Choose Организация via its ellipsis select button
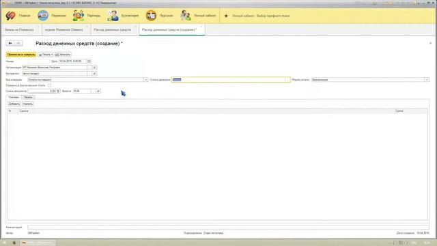The image size is (437, 246). pos(89,68)
